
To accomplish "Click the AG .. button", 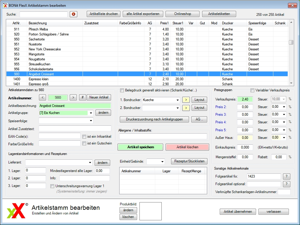I will 199,120.
